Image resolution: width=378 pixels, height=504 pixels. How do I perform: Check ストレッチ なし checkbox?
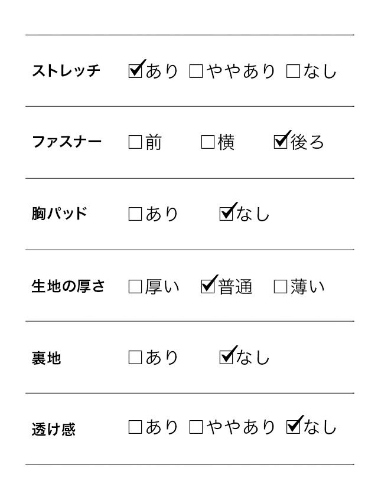pyautogui.click(x=293, y=71)
